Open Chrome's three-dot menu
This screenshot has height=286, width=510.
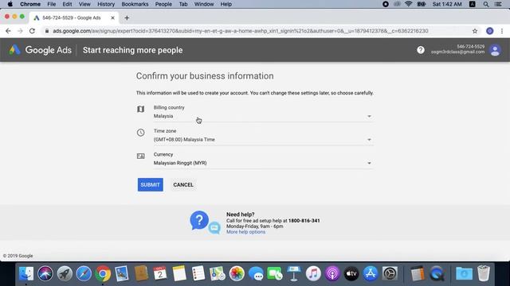coord(502,31)
